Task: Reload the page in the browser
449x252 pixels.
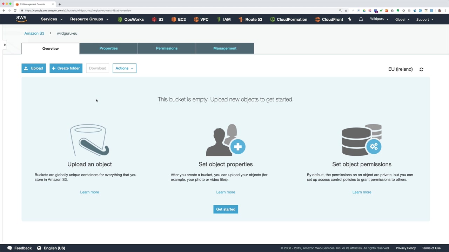Action: point(15,10)
